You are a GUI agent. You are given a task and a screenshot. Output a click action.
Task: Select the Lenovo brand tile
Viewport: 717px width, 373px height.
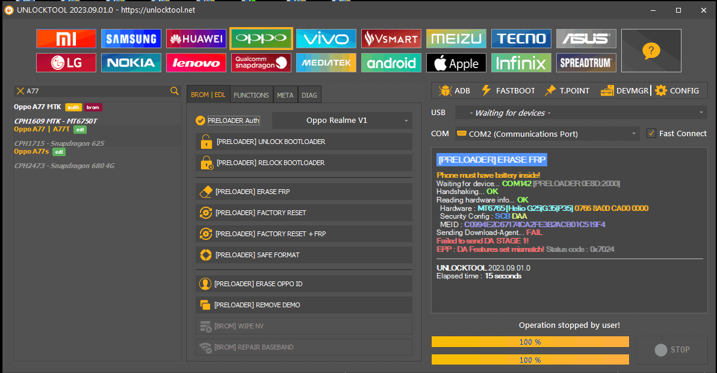tap(196, 63)
